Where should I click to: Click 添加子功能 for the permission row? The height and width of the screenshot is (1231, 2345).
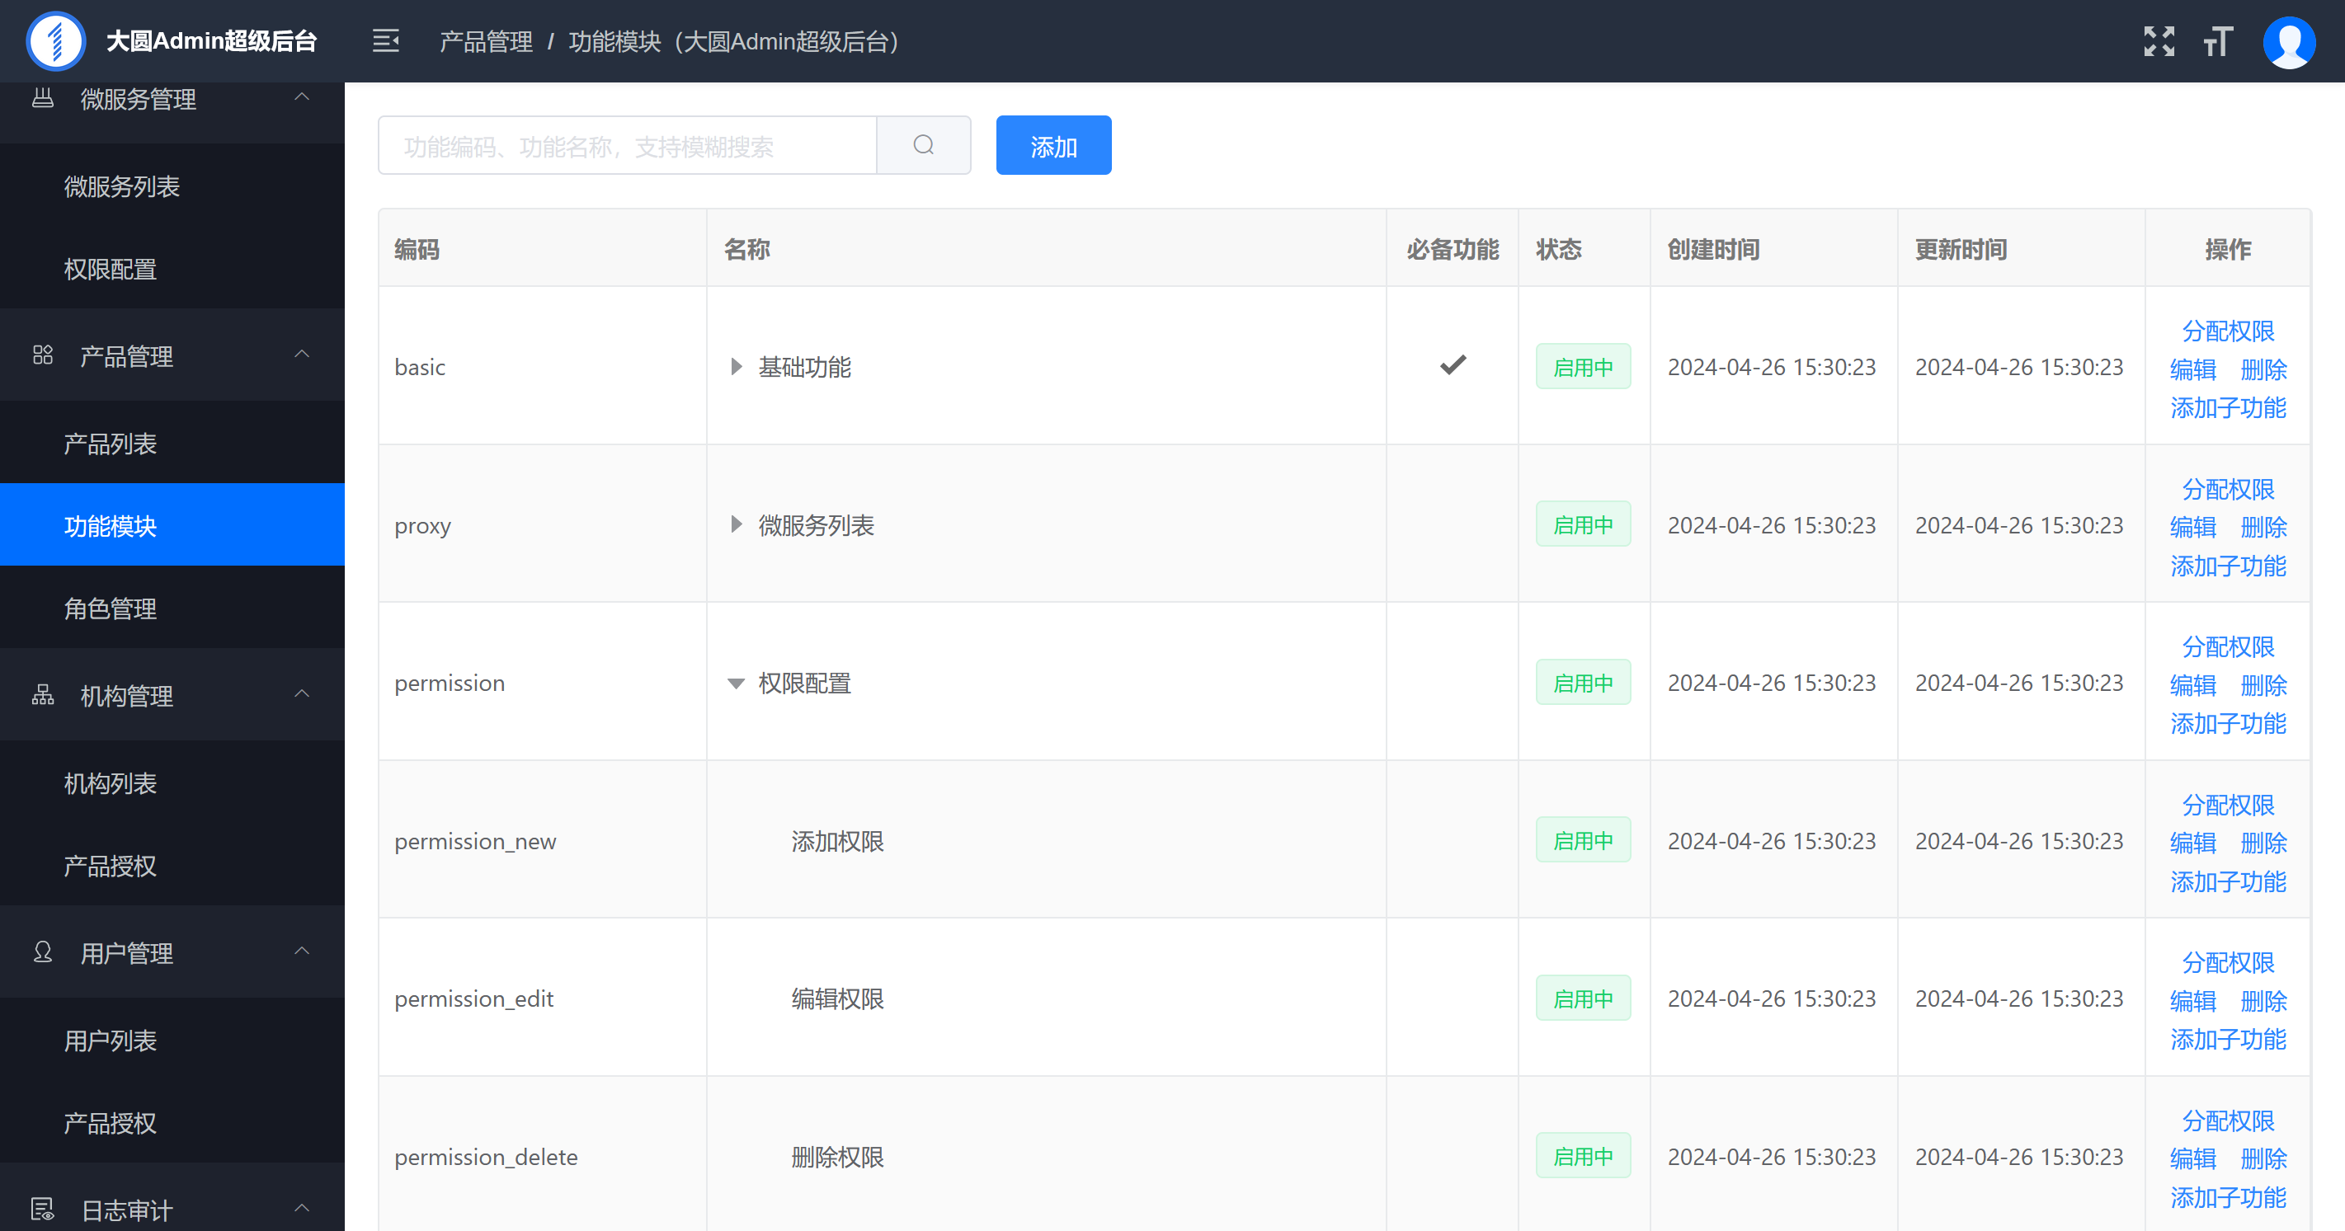tap(2228, 723)
